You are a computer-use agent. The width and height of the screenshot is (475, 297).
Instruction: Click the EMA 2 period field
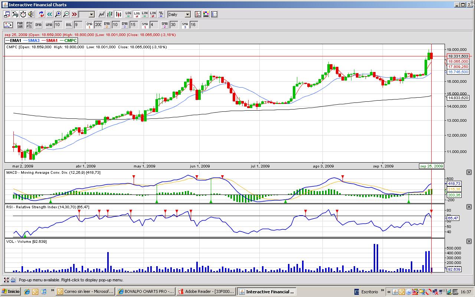coord(116,25)
